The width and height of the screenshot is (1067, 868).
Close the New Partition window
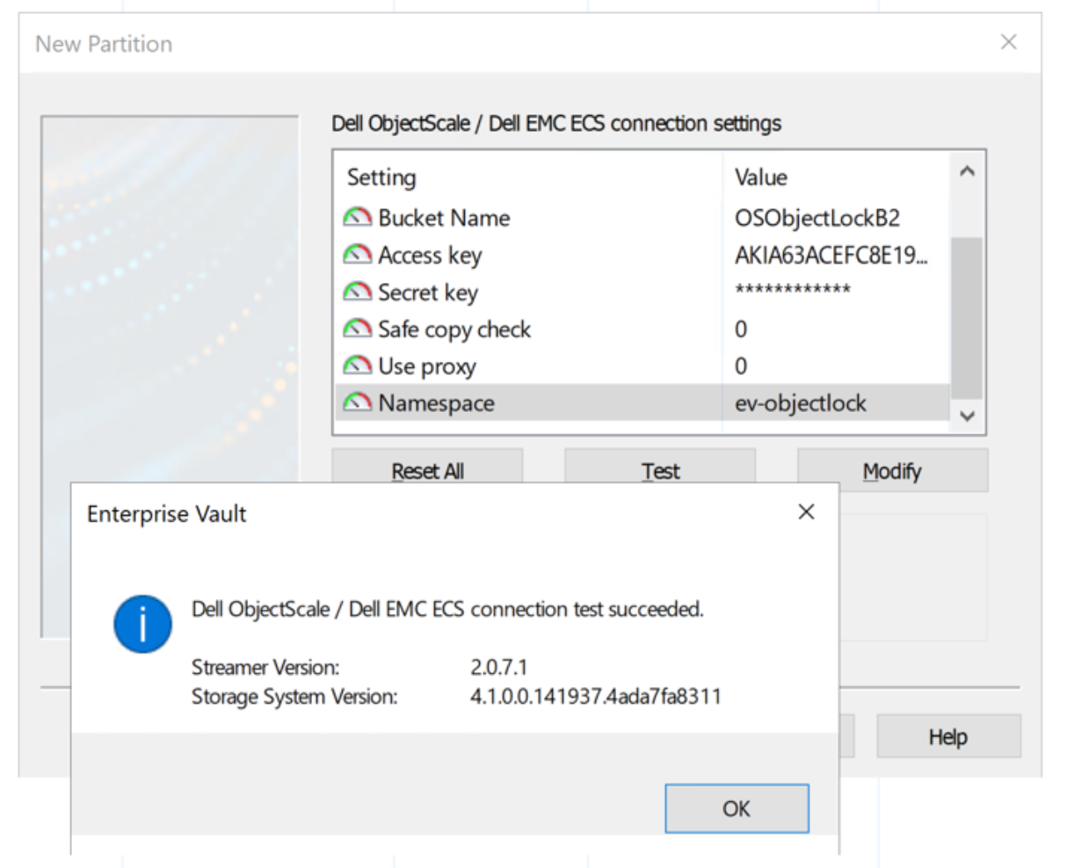click(1009, 42)
